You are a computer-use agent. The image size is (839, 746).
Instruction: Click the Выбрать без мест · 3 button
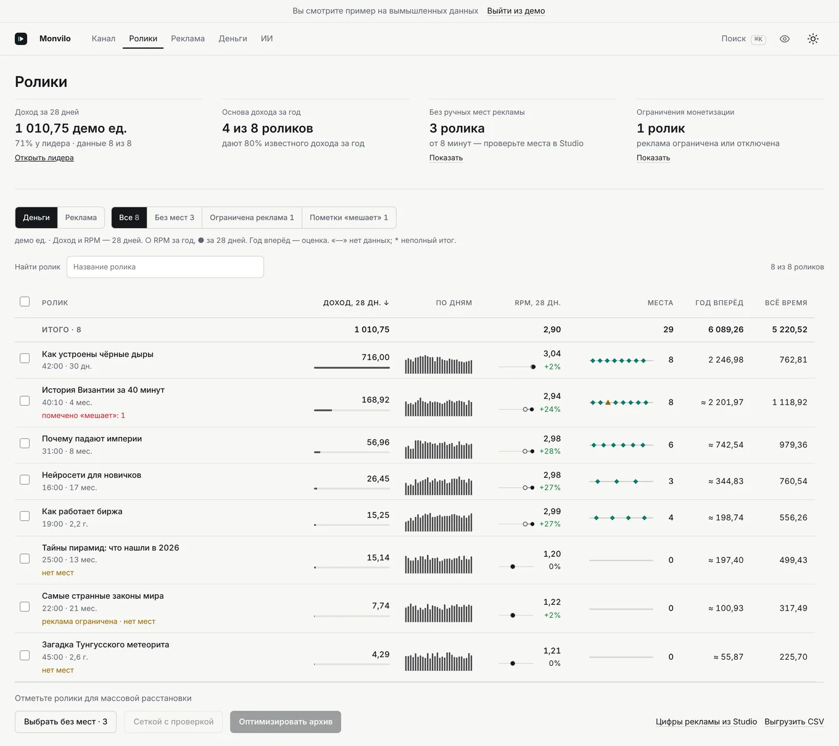pos(65,722)
